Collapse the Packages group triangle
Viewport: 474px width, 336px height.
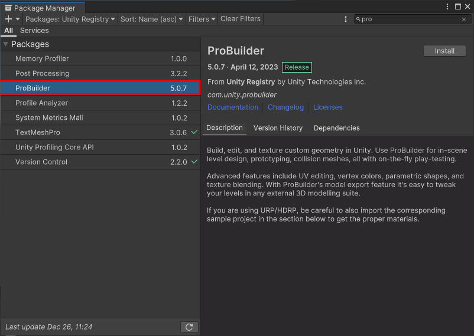[x=5, y=44]
